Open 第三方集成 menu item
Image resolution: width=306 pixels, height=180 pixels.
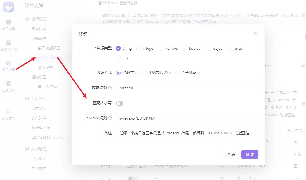[47, 87]
